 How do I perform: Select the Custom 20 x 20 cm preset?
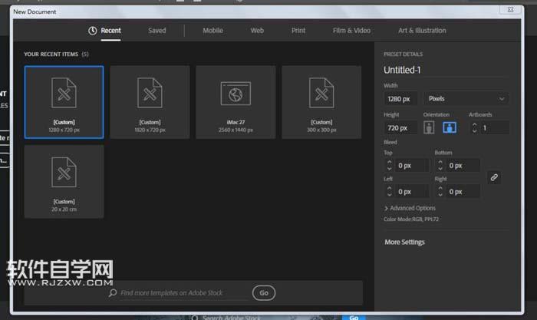point(64,182)
